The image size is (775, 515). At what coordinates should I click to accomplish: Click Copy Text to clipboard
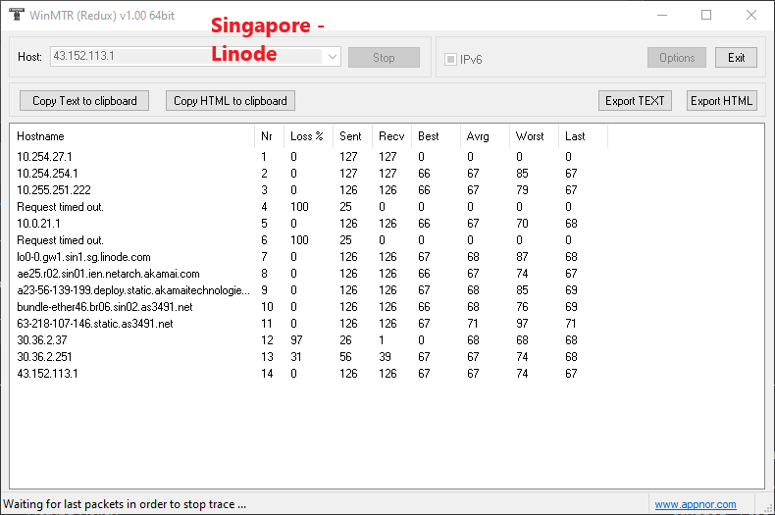[84, 101]
